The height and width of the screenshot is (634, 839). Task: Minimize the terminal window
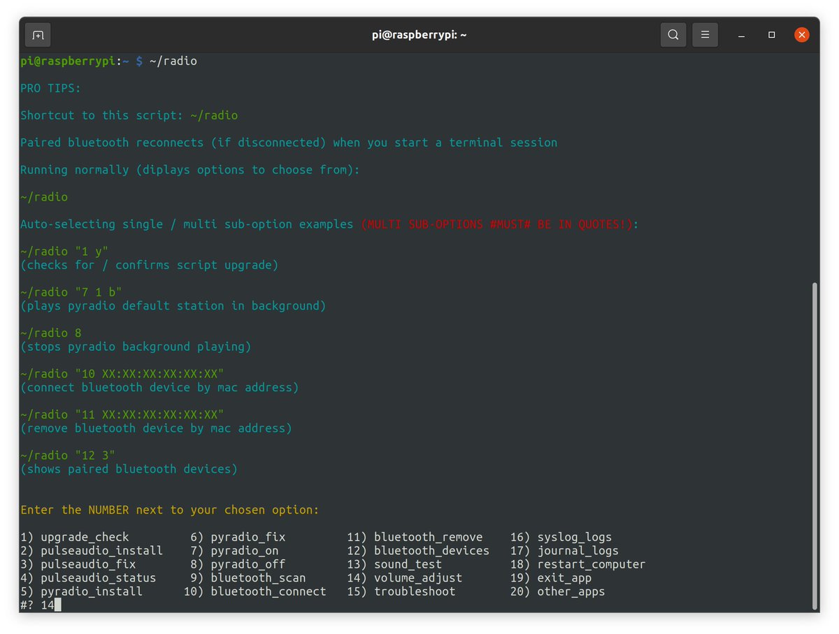click(741, 34)
